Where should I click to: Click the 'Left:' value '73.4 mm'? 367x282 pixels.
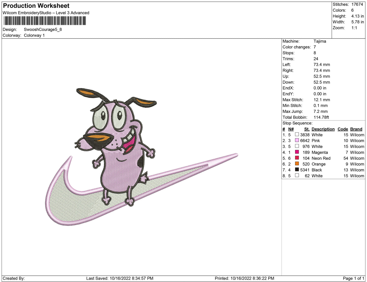(x=322, y=64)
